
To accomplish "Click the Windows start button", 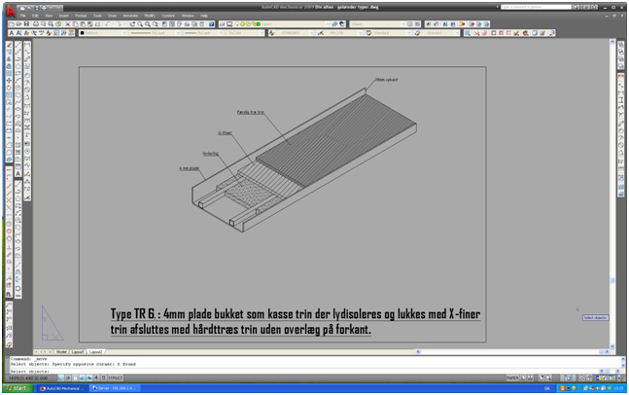I will [x=18, y=388].
